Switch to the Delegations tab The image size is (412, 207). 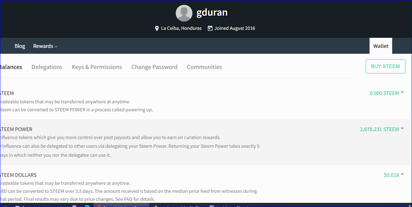point(47,67)
